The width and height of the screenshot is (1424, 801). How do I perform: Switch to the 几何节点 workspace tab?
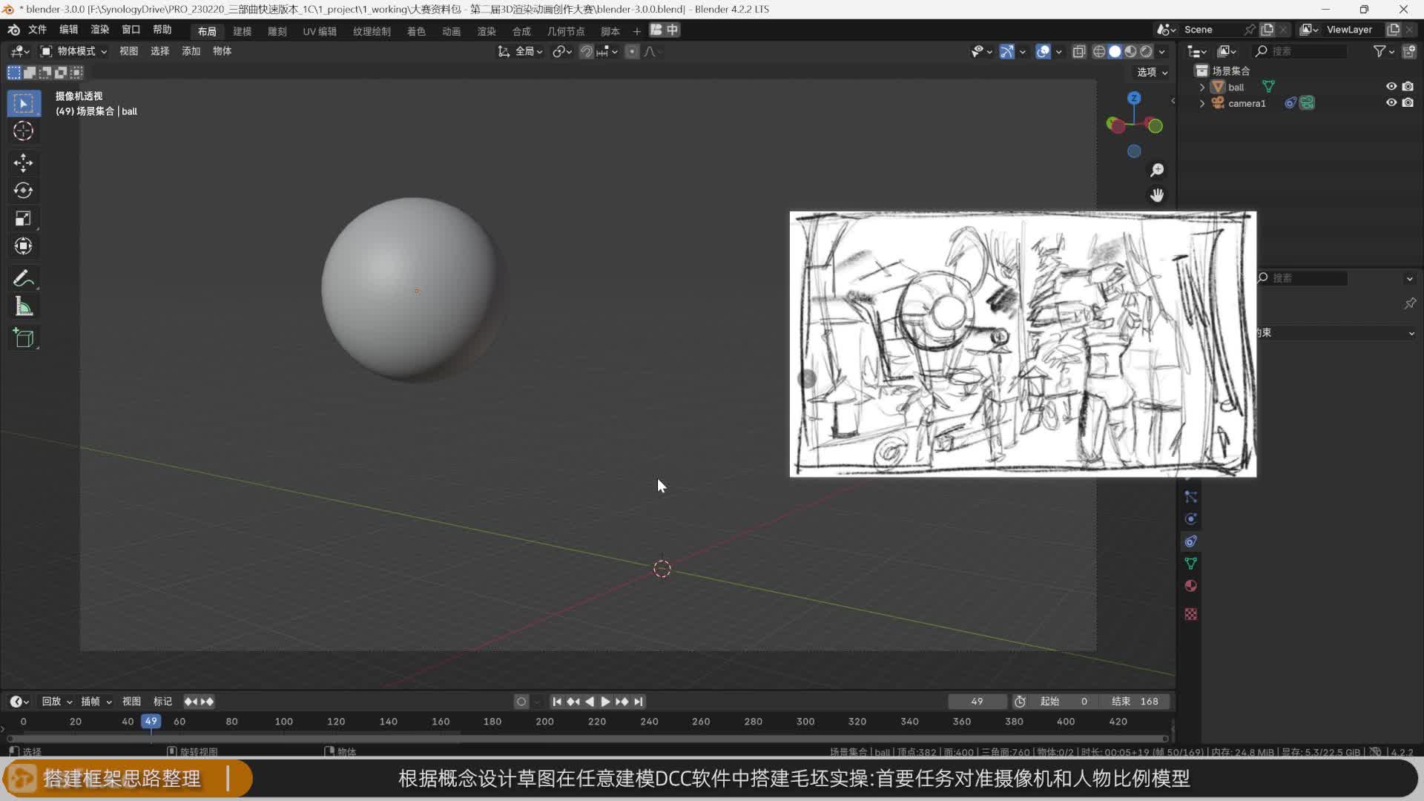tap(565, 31)
